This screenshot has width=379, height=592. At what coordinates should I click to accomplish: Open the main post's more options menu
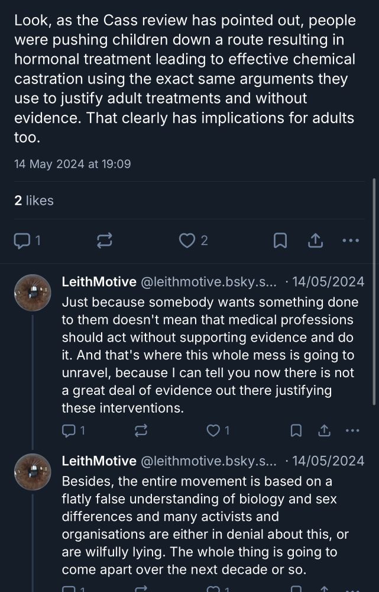click(351, 240)
